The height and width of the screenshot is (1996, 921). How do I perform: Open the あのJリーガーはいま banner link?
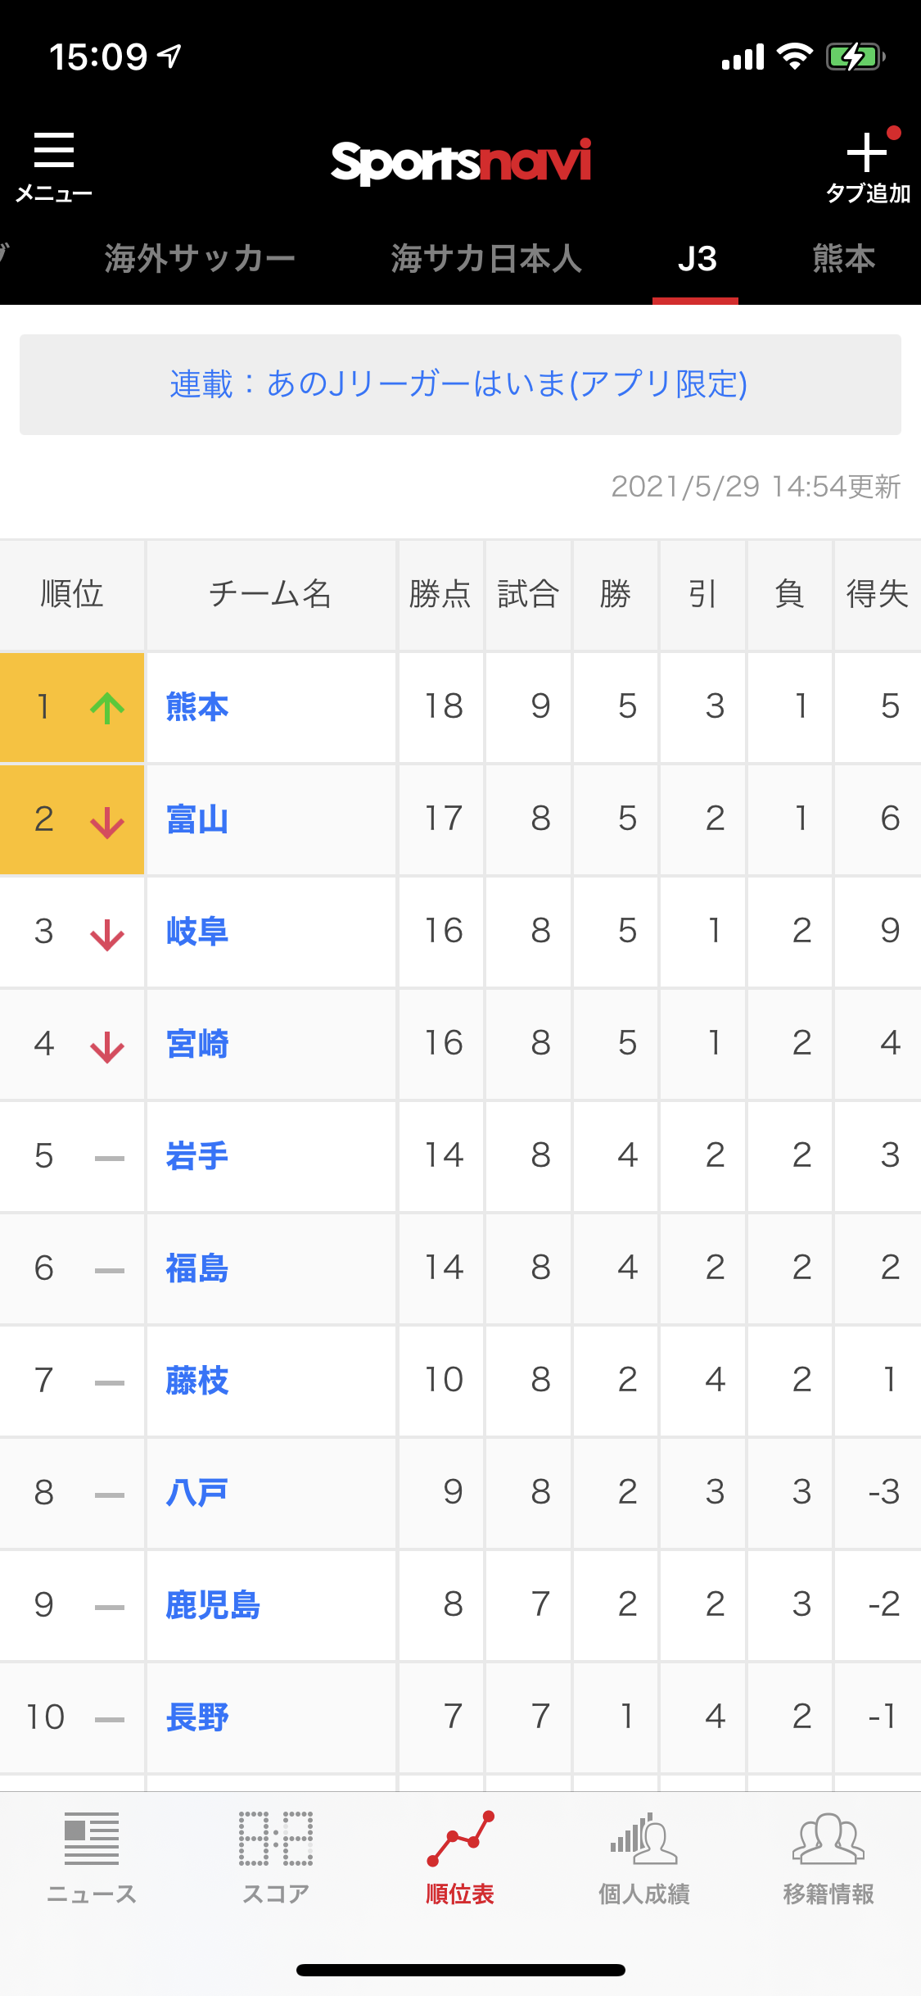pyautogui.click(x=460, y=384)
